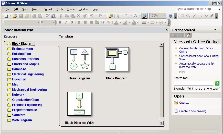Open the Shape menu

pyautogui.click(x=71, y=9)
